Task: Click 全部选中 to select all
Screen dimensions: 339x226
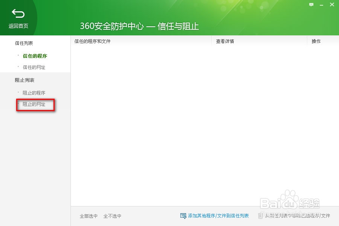Action: (89, 216)
